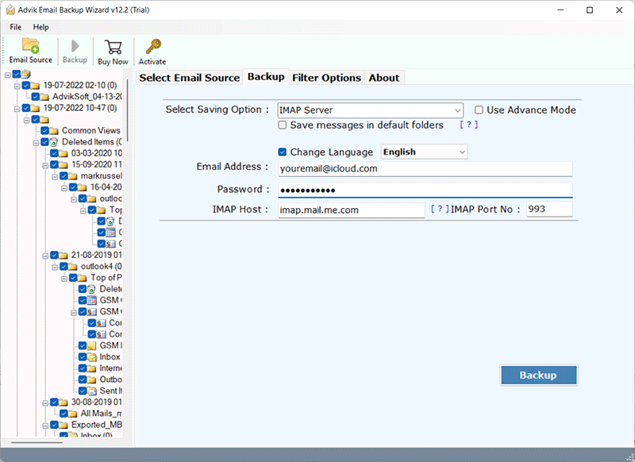
Task: Click the app icon in the title bar
Action: (x=10, y=10)
